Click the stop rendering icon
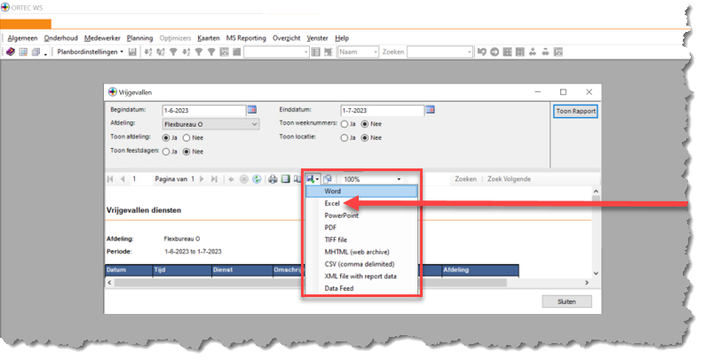705x360 pixels. pos(243,179)
